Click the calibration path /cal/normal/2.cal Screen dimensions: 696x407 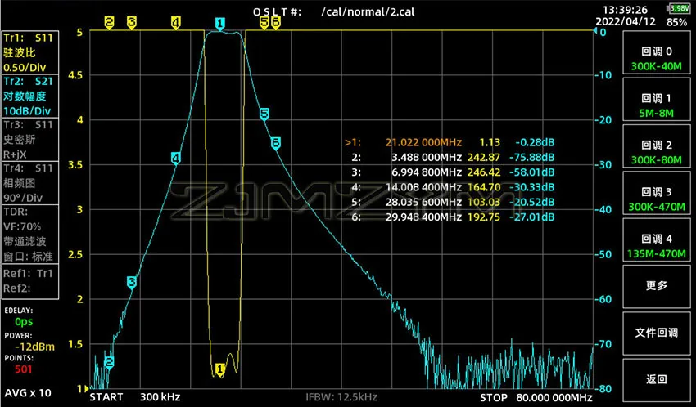coord(368,11)
